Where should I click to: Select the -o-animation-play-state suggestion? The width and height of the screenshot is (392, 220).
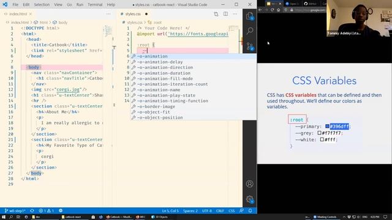click(194, 95)
